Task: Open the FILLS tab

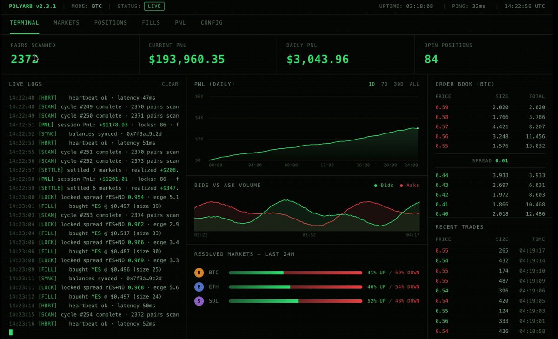Action: click(x=151, y=23)
